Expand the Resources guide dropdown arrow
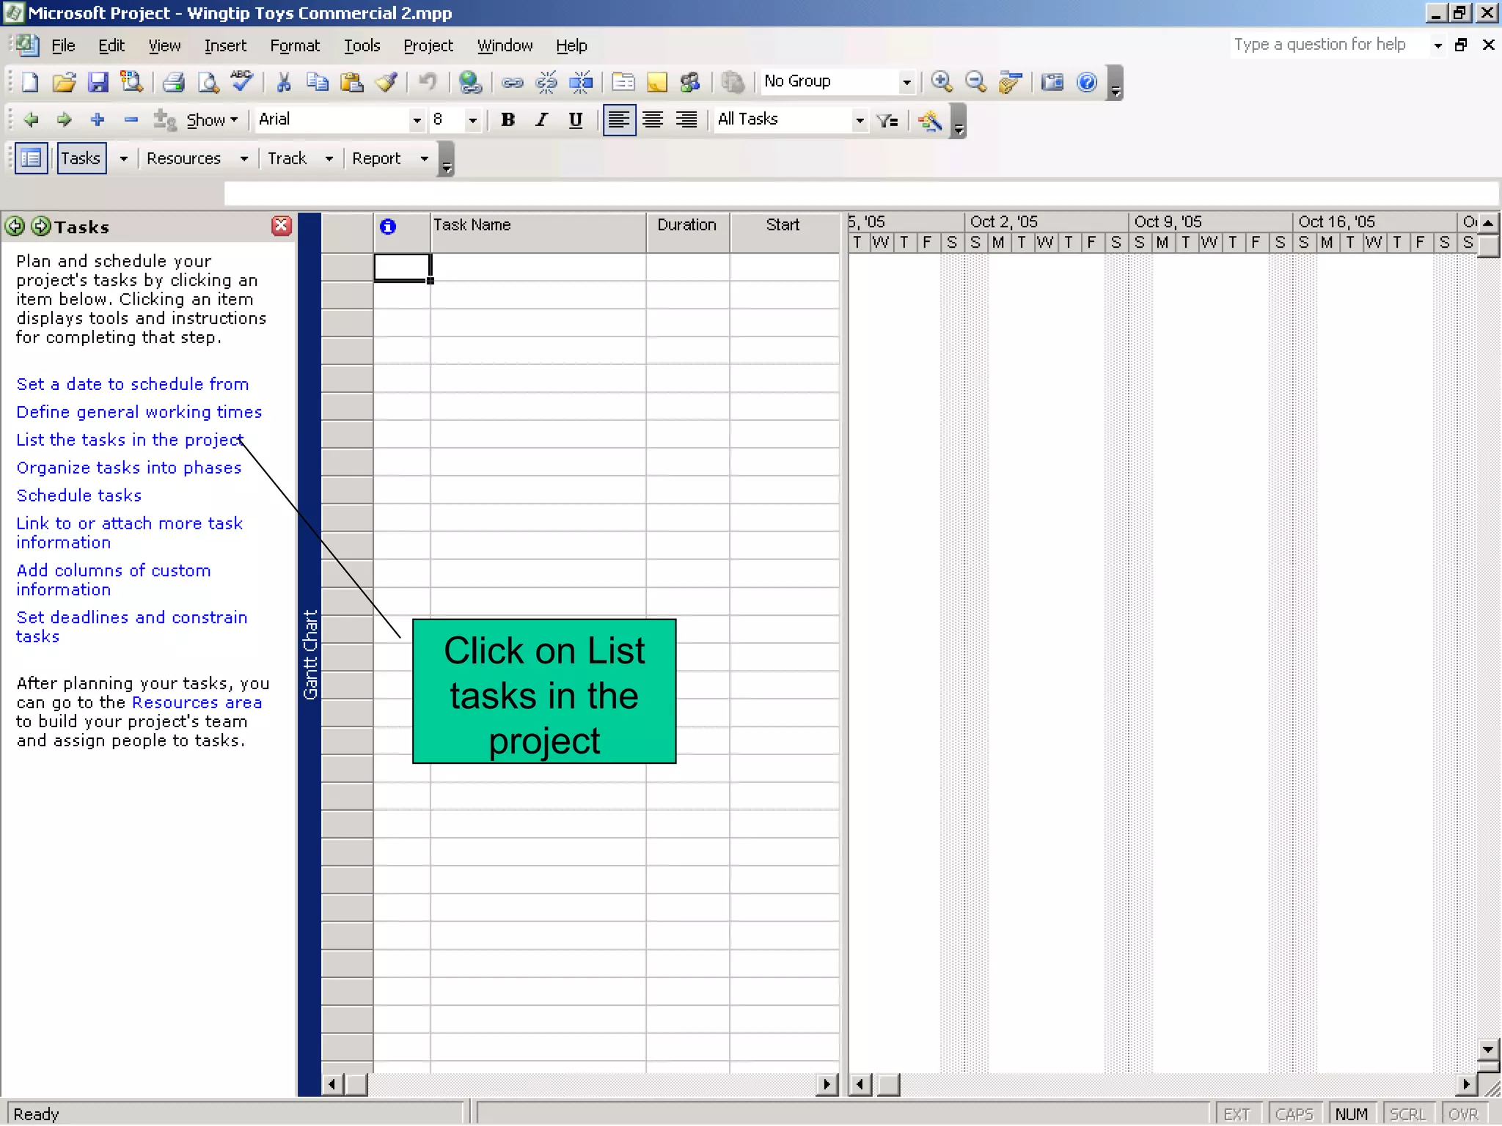This screenshot has height=1126, width=1502. point(243,158)
